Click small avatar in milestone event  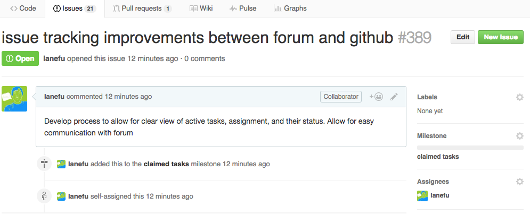pyautogui.click(x=61, y=164)
